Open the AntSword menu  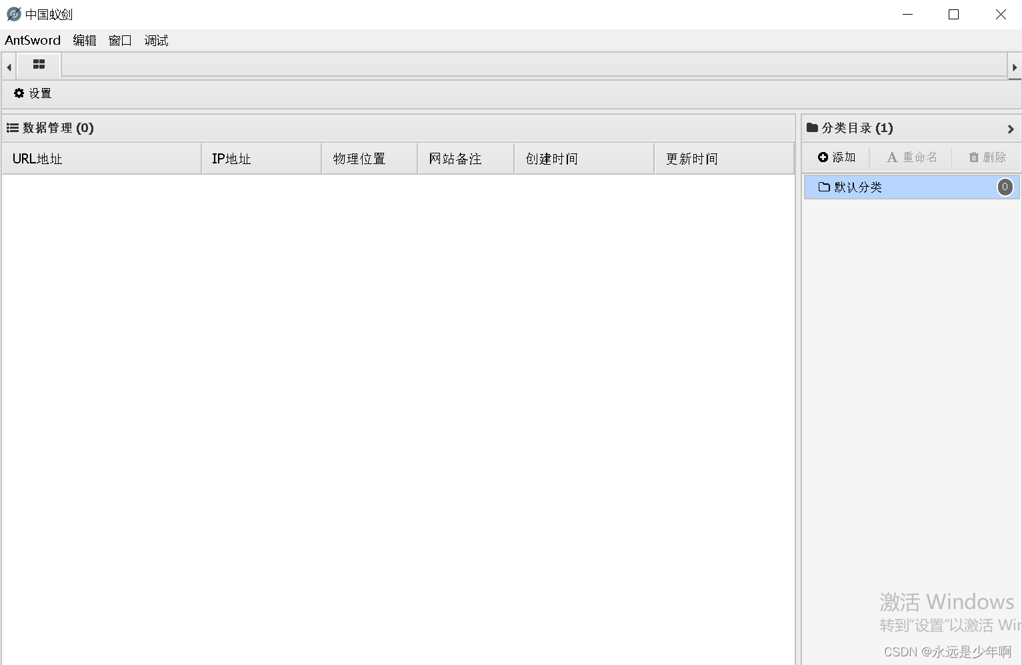click(33, 40)
